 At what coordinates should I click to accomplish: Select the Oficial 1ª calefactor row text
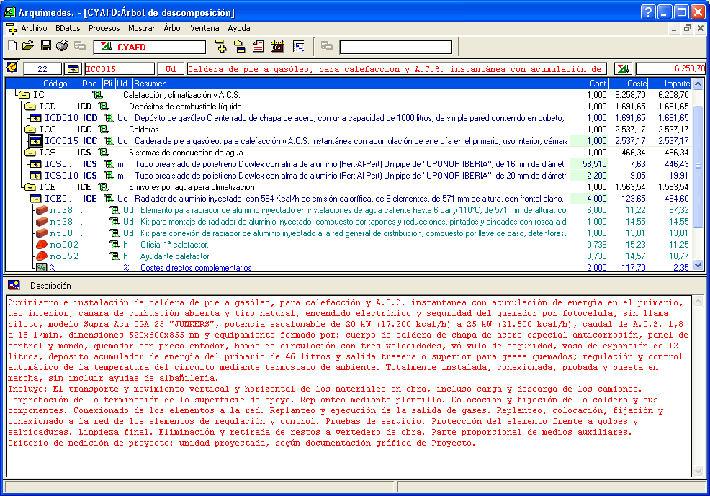174,245
